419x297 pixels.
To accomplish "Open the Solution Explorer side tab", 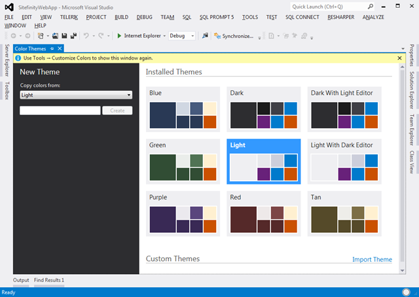I will click(x=412, y=90).
